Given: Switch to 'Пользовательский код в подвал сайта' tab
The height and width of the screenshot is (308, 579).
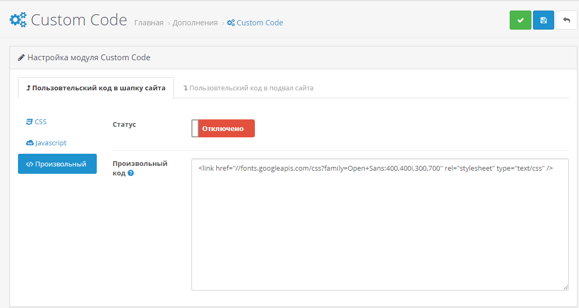Looking at the screenshot, I should click(x=248, y=88).
